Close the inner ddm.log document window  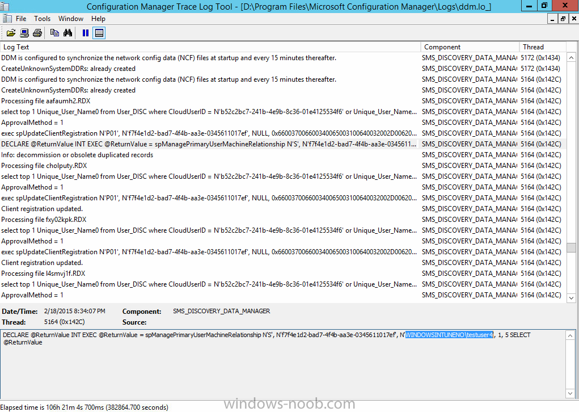click(574, 19)
